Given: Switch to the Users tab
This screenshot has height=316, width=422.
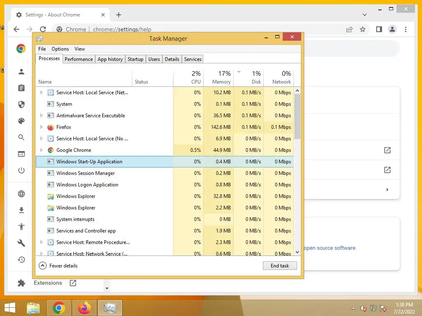Looking at the screenshot, I should (154, 59).
